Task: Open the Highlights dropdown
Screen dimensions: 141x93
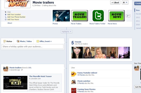Action: pos(66,31)
